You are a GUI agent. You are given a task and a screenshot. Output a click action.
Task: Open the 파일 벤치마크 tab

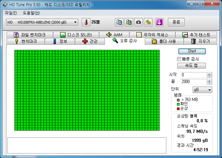point(30,35)
